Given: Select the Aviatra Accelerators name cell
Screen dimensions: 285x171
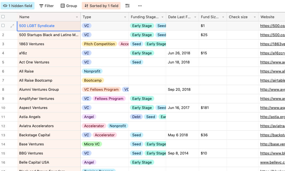Looking at the screenshot, I should pos(49,126).
